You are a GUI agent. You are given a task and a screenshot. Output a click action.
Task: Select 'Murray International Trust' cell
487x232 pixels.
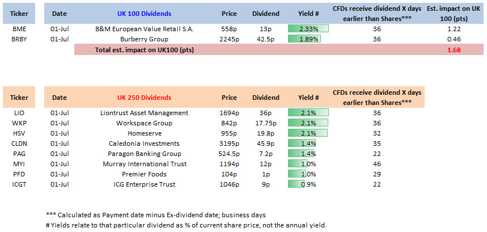tap(144, 164)
